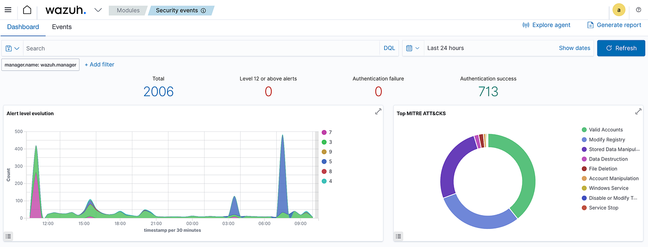This screenshot has height=247, width=648.
Task: Toggle legend list icon under MITRE chart
Action: coord(399,236)
